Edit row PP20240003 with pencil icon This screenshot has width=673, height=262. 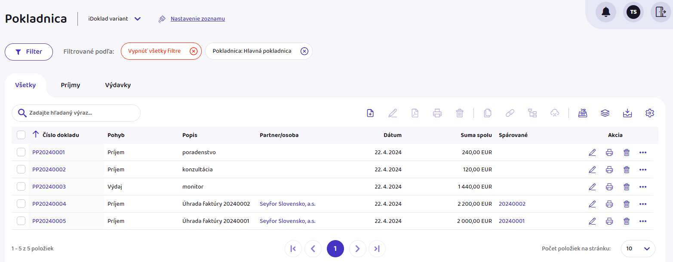click(x=592, y=187)
